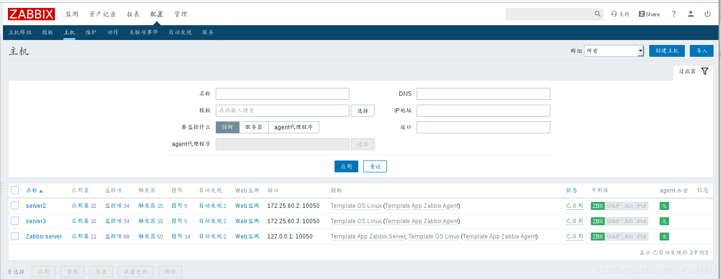Switch to 维护 submenu tab
The image size is (721, 279).
[x=91, y=33]
